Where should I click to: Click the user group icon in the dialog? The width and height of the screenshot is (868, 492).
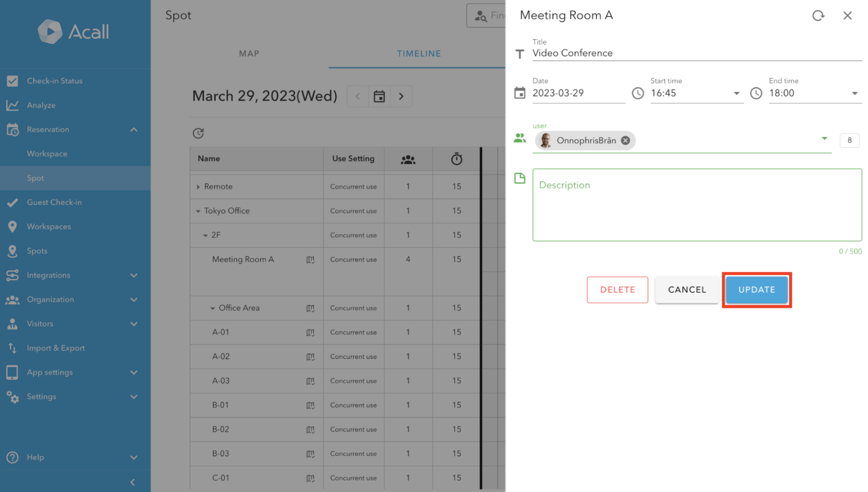(x=520, y=138)
